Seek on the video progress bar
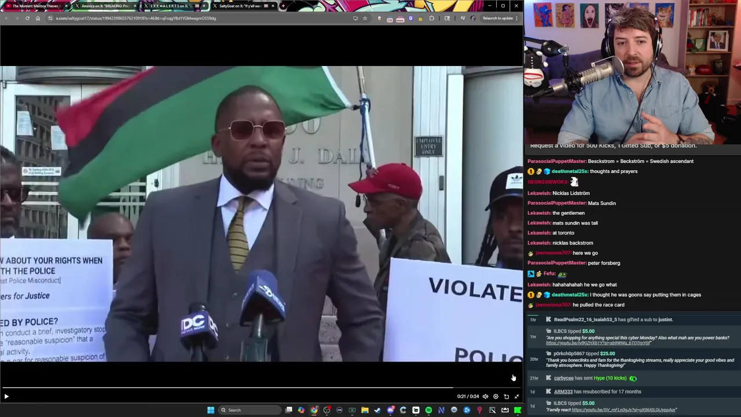The height and width of the screenshot is (417, 741). [x=261, y=387]
